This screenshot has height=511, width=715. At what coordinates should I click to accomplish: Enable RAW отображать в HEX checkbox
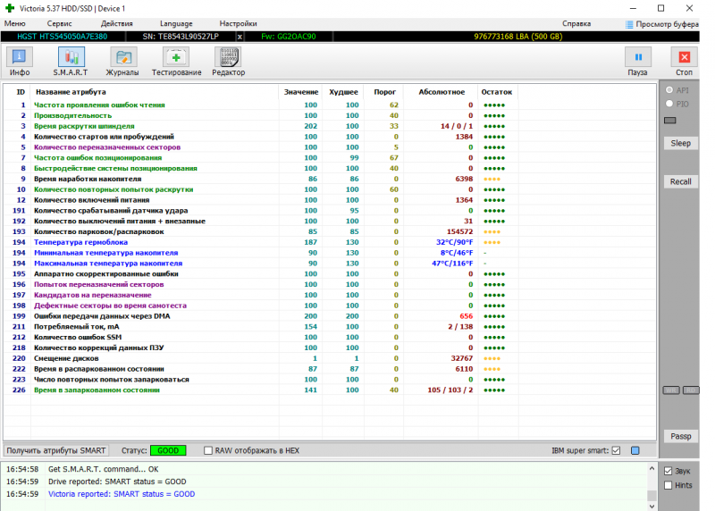[209, 451]
